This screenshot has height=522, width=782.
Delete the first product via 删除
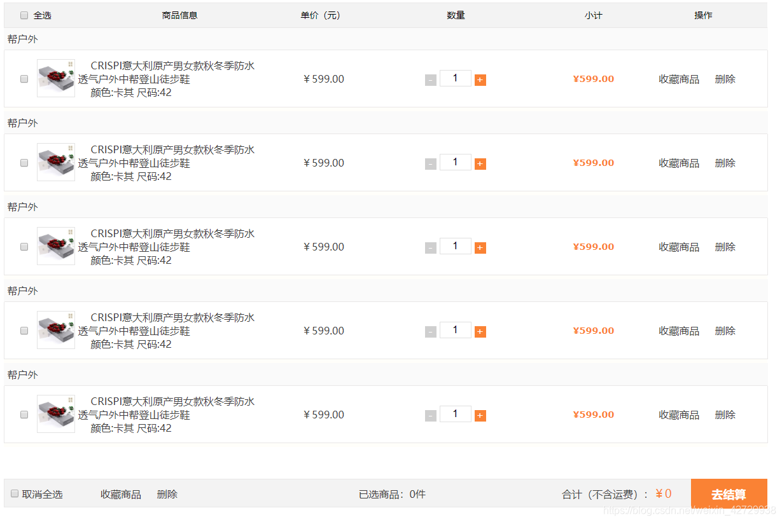725,79
